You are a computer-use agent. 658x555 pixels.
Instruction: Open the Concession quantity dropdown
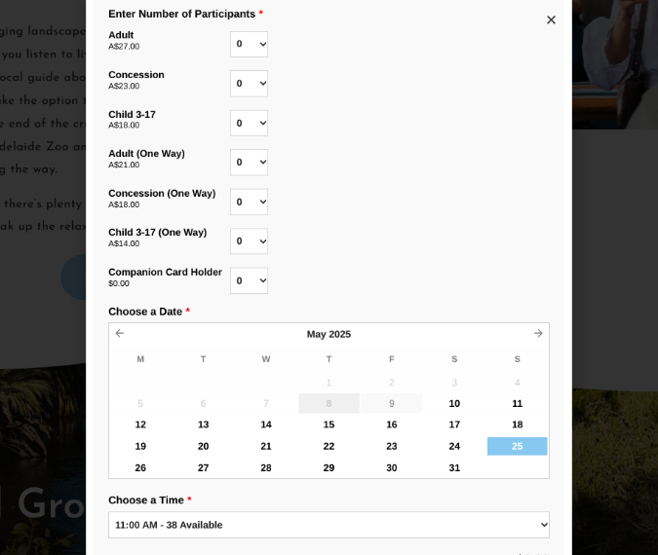[249, 84]
